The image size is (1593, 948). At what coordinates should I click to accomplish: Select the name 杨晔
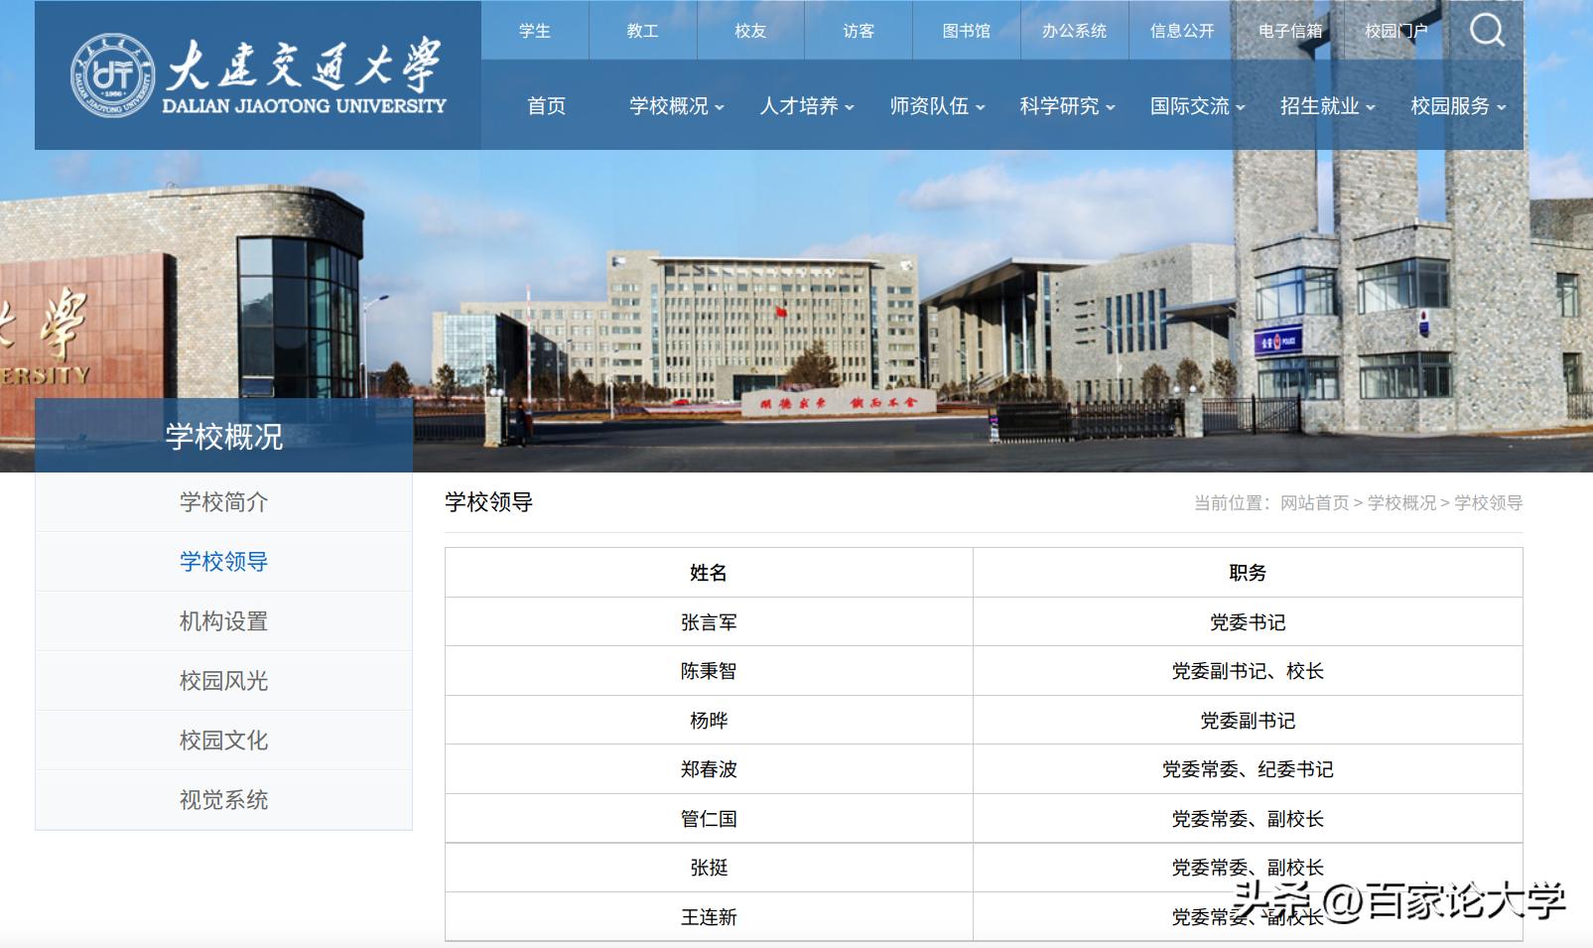709,721
